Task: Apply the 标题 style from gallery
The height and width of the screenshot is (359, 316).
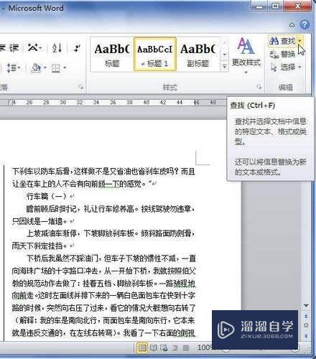Action: 112,55
